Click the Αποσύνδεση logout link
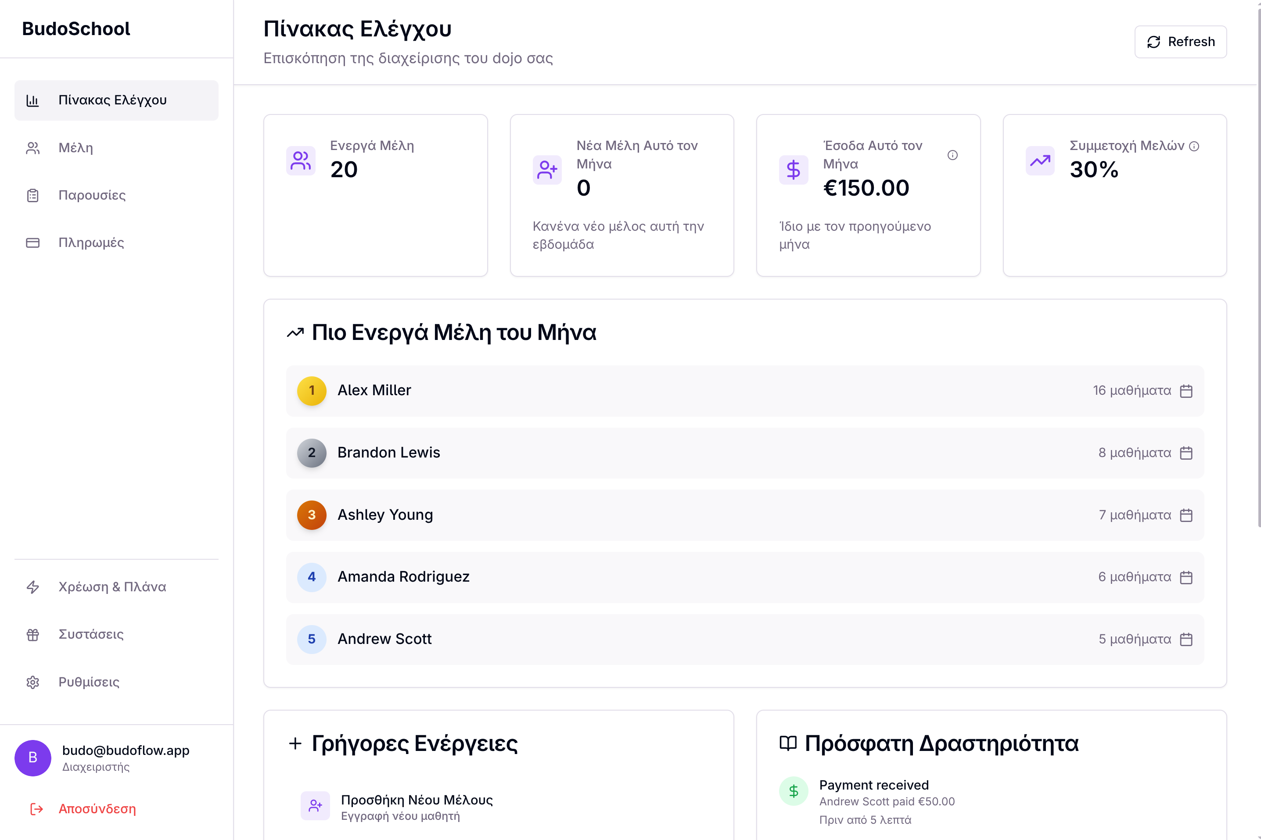Image resolution: width=1261 pixels, height=840 pixels. (97, 809)
